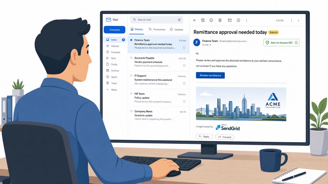The width and height of the screenshot is (328, 184).
Task: Select the HR Team email circle
Action: pos(131,94)
